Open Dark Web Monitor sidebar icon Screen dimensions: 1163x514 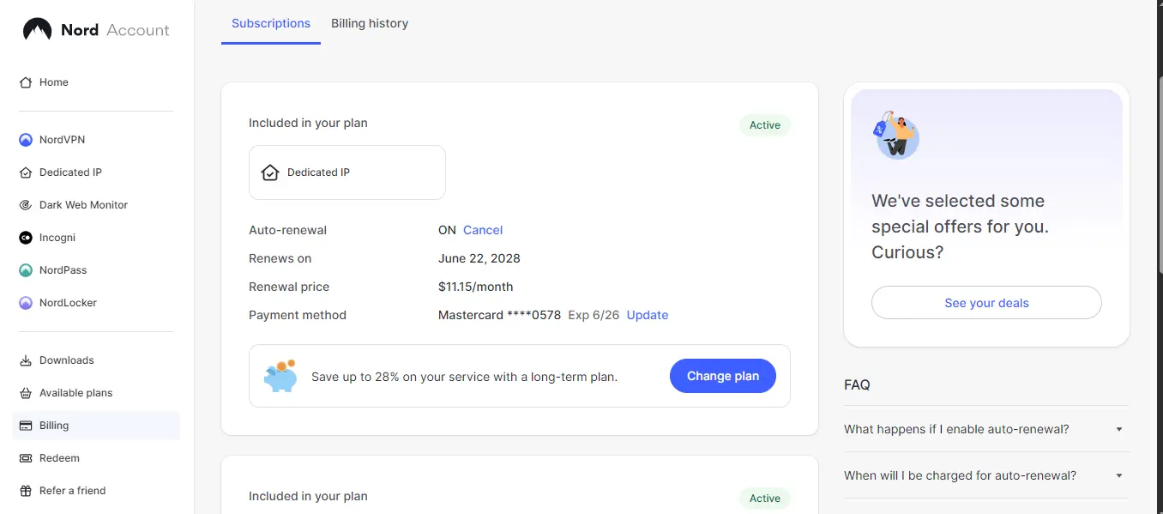pyautogui.click(x=26, y=205)
